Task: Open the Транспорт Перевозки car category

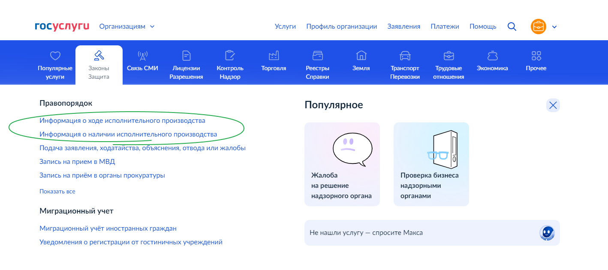Action: point(405,65)
